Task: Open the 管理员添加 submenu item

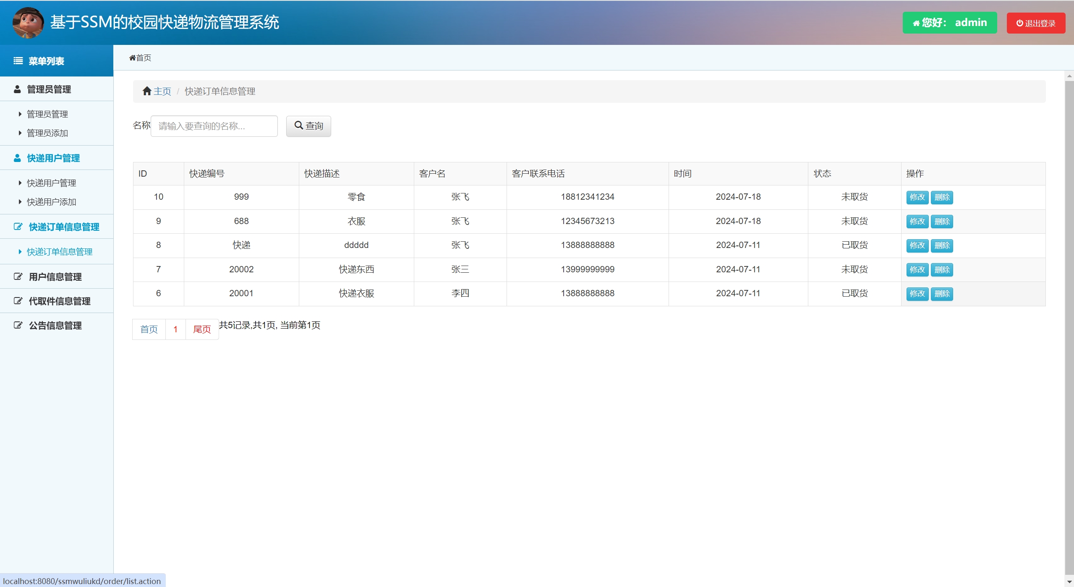Action: pyautogui.click(x=47, y=133)
